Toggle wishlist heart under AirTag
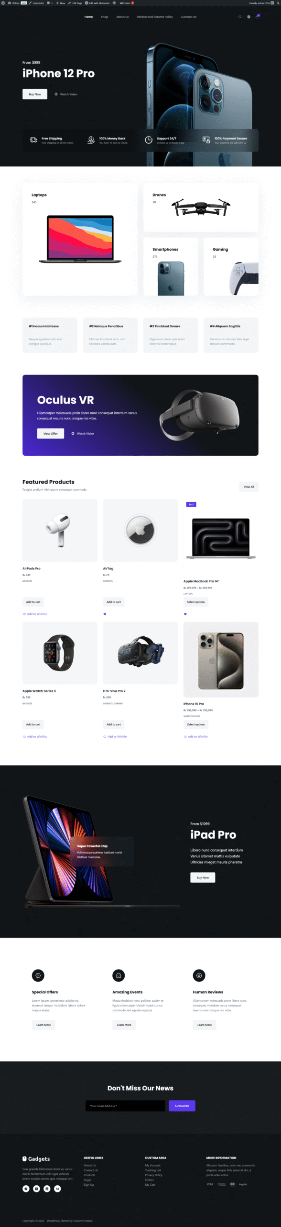 tap(105, 614)
